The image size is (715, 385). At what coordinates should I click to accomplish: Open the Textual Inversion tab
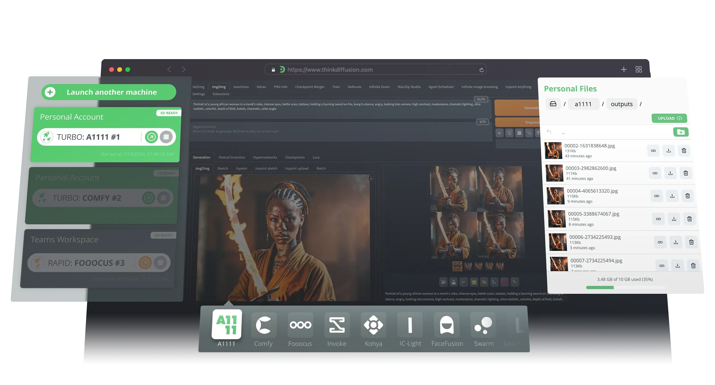pyautogui.click(x=232, y=157)
